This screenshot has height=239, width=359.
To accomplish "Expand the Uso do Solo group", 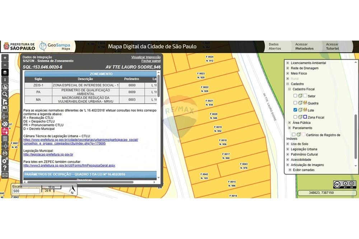I will (x=288, y=144).
